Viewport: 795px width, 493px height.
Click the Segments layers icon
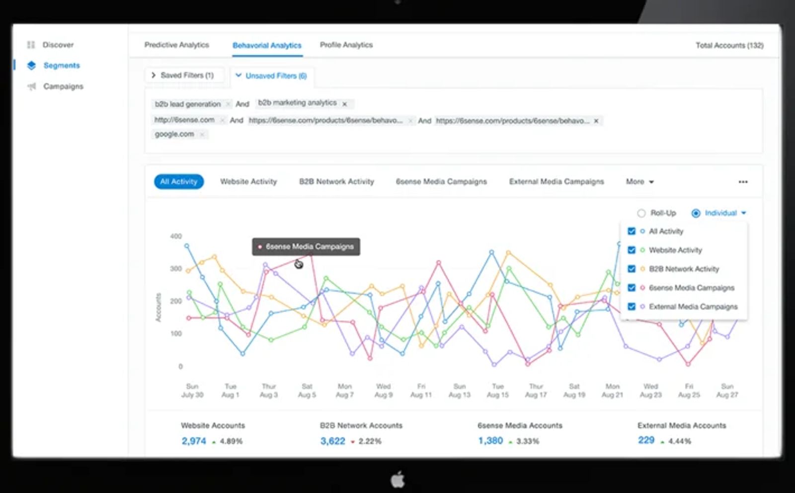pos(31,65)
